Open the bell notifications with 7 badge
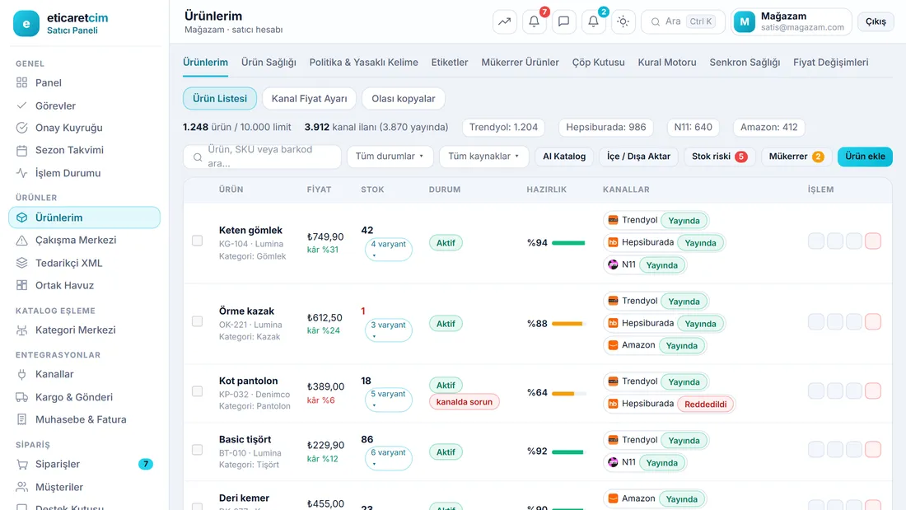This screenshot has width=906, height=510. (535, 21)
